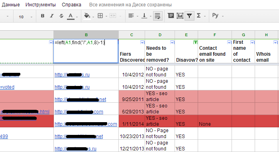The height and width of the screenshot is (152, 279).
Task: Open the Данные menu
Action: (11, 5)
